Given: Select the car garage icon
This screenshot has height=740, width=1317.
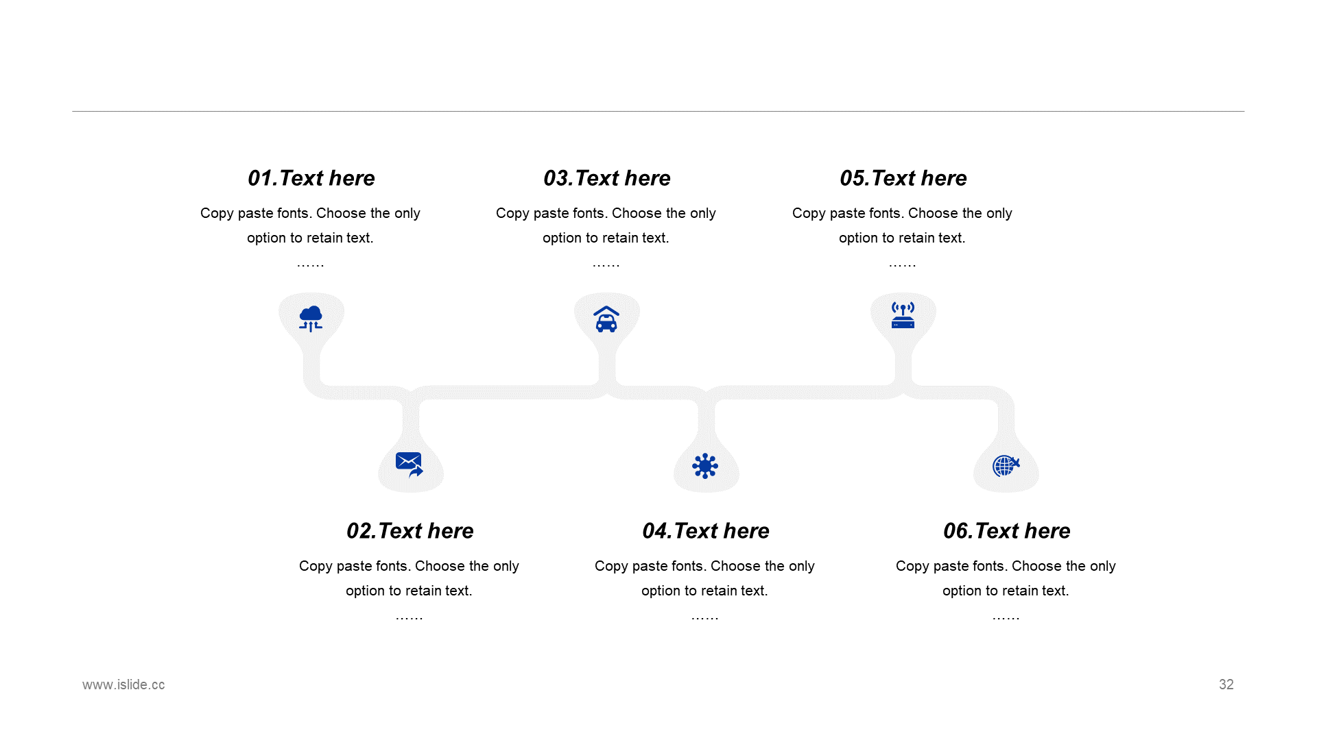Looking at the screenshot, I should tap(606, 319).
